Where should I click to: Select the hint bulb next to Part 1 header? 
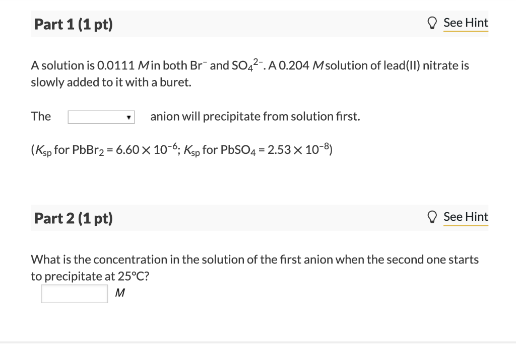pos(432,23)
